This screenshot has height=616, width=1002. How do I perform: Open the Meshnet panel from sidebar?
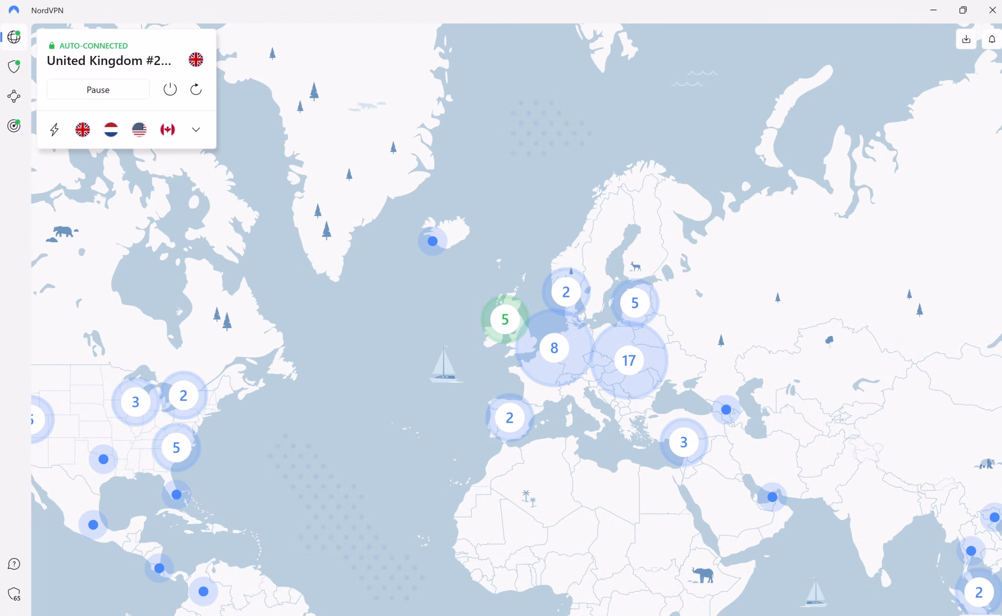[x=14, y=96]
